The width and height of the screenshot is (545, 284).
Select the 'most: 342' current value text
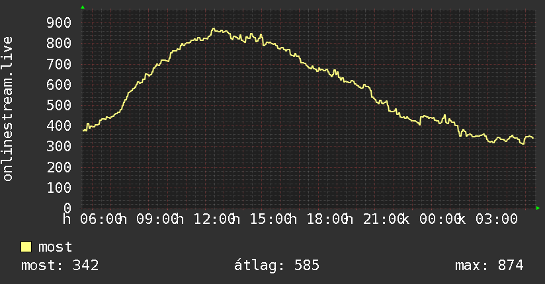click(x=60, y=266)
